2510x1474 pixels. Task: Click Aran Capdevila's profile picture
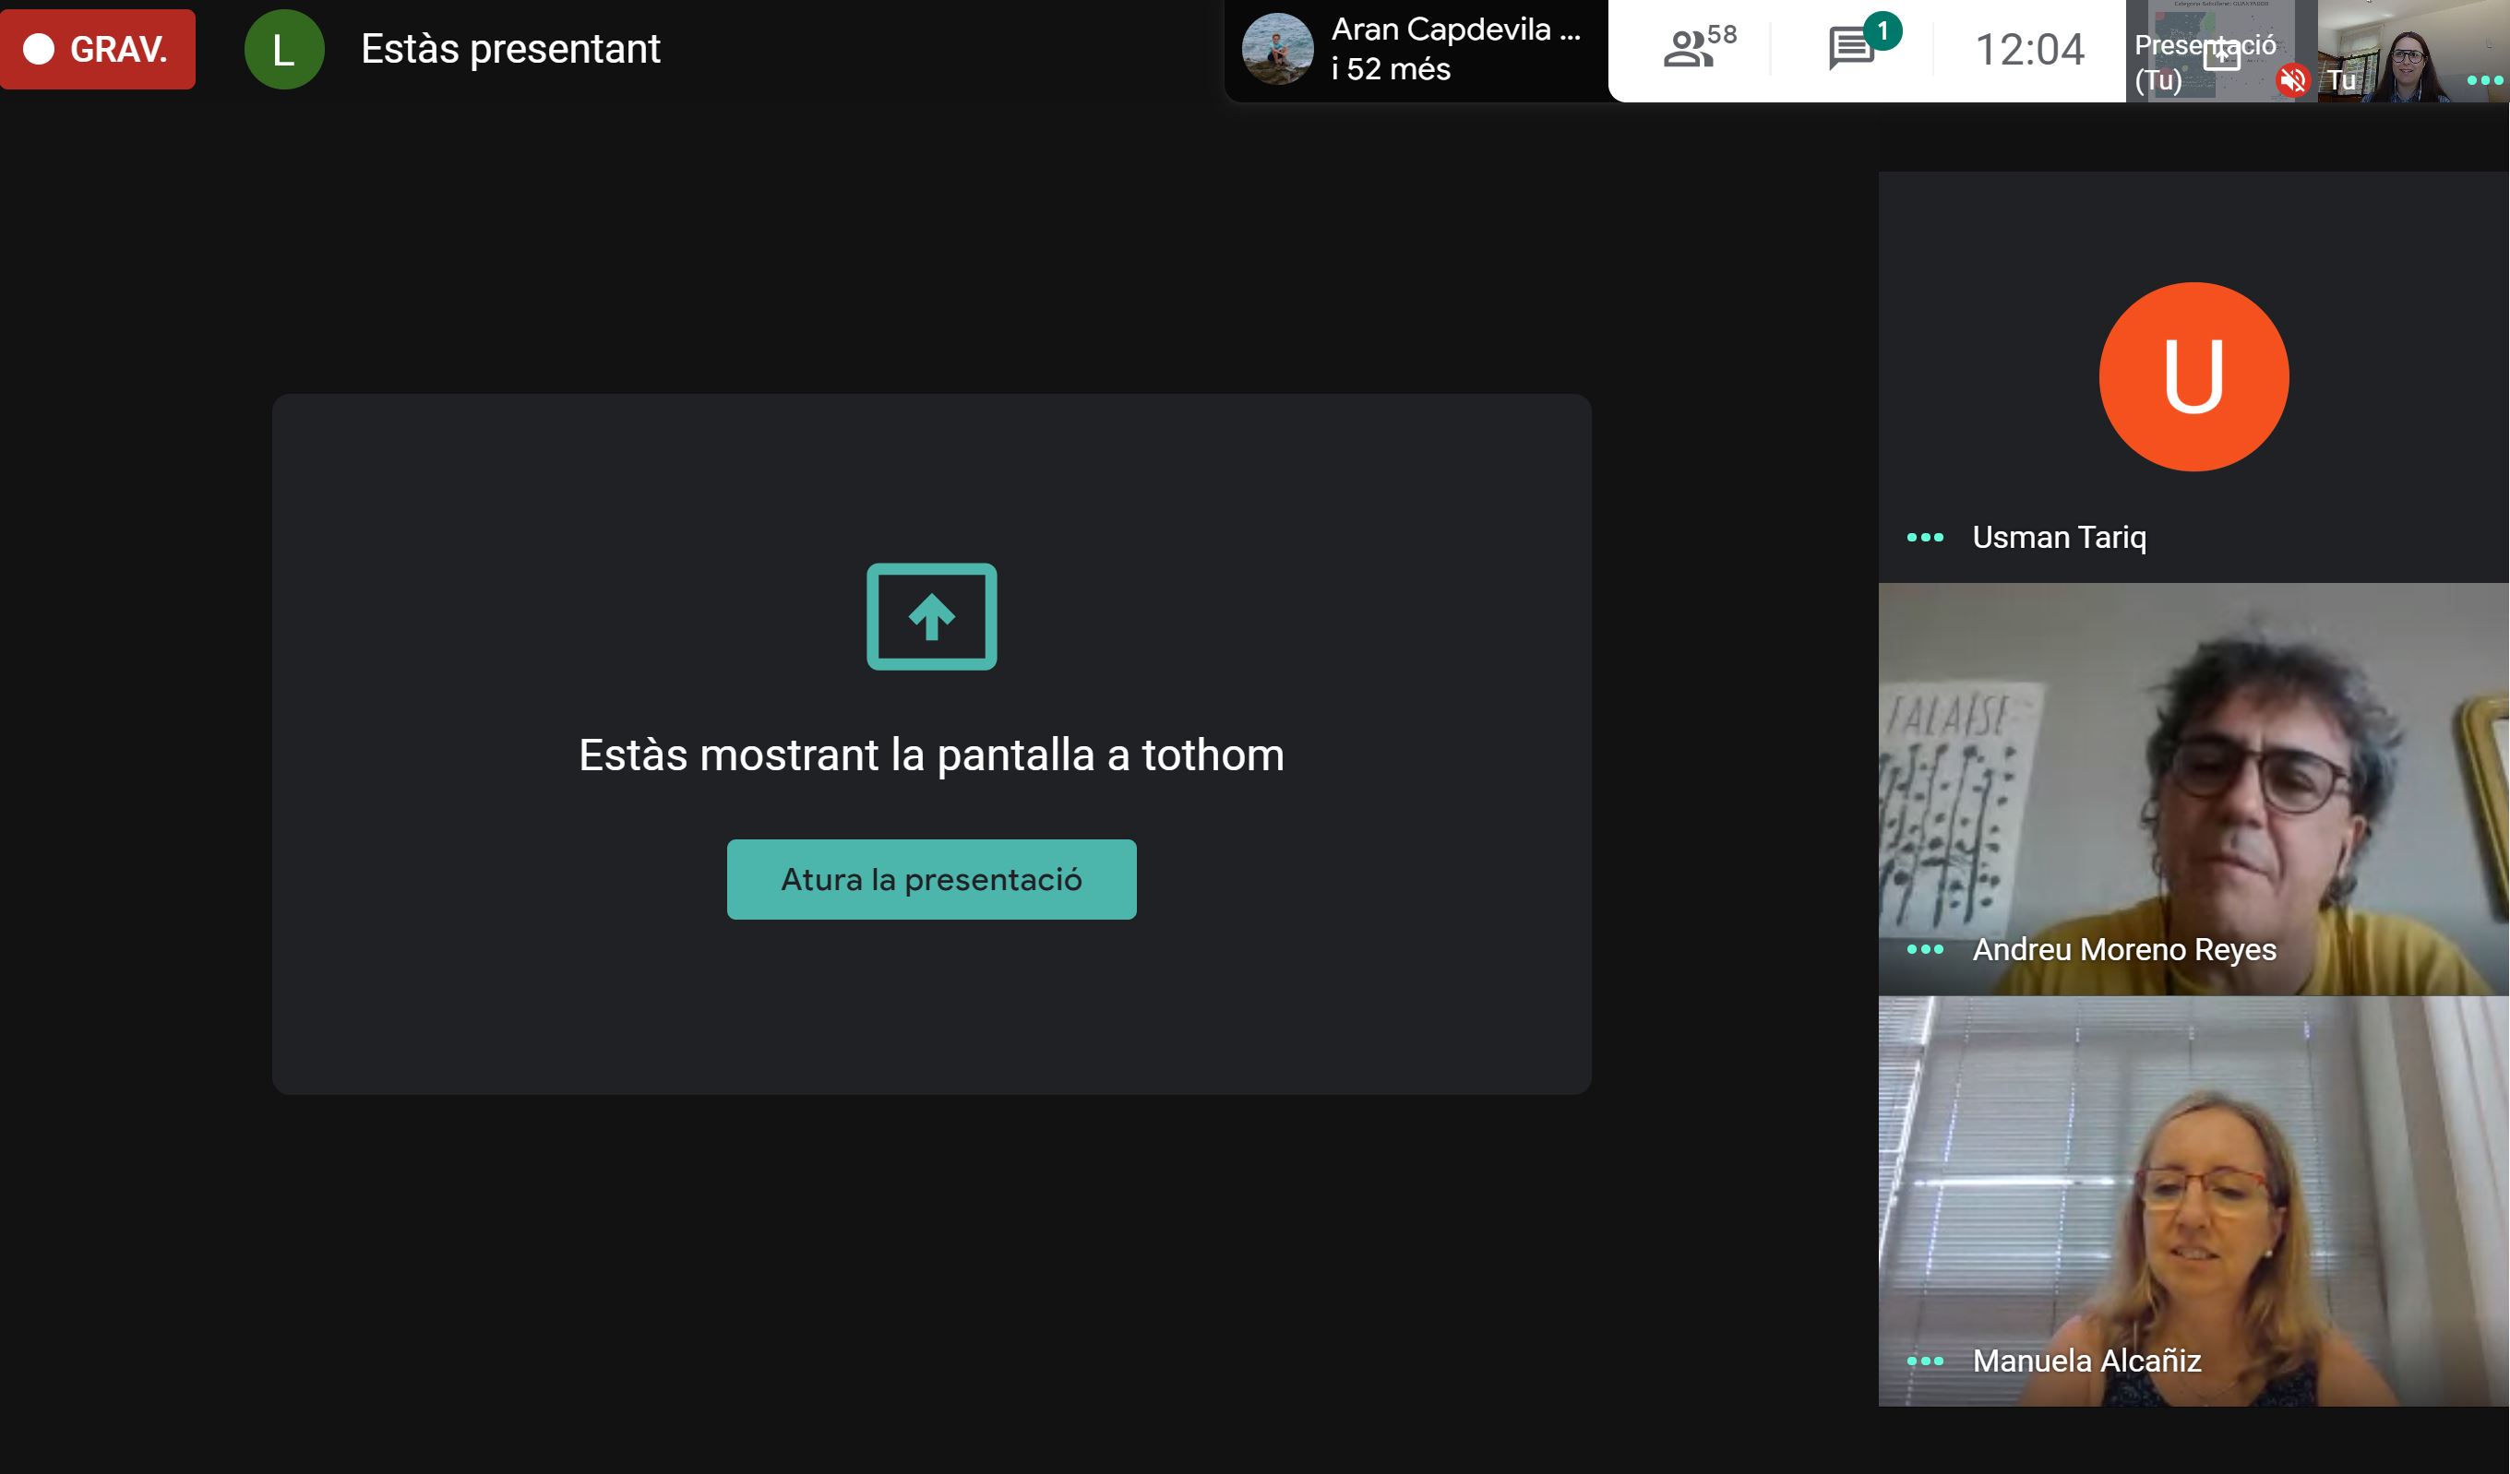[x=1277, y=49]
